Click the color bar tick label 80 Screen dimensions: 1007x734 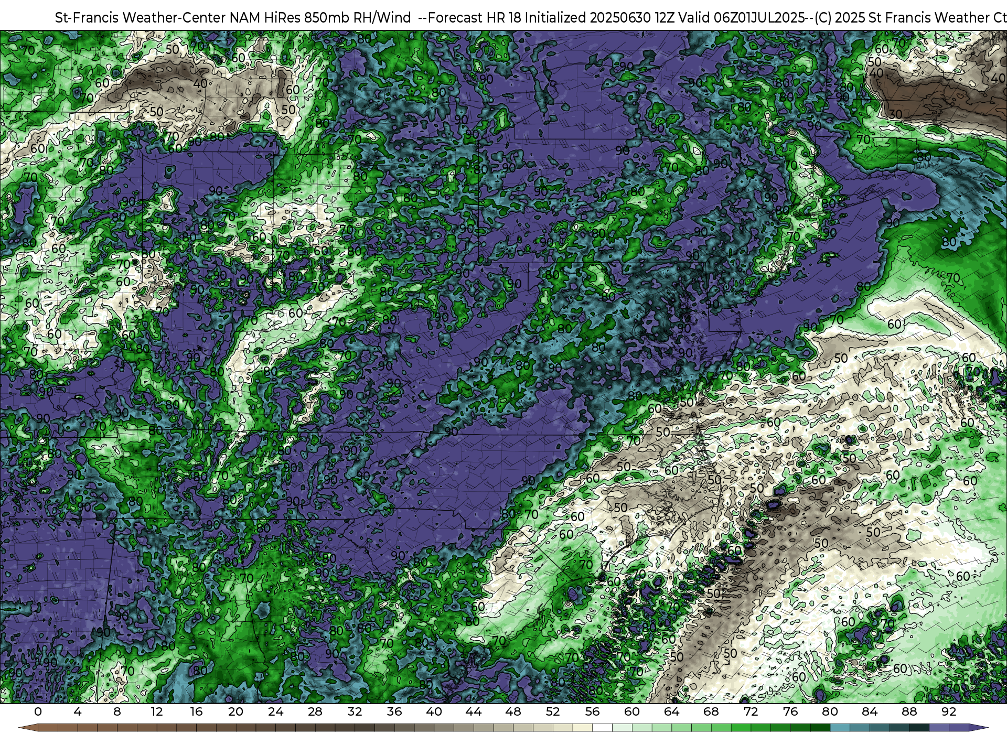pos(830,711)
